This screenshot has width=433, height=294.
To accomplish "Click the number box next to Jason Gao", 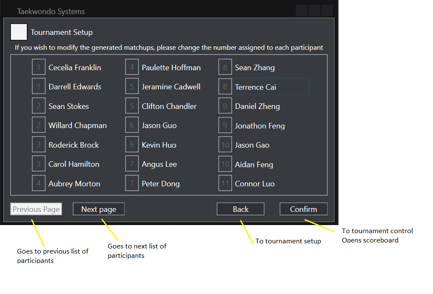I will 225,145.
